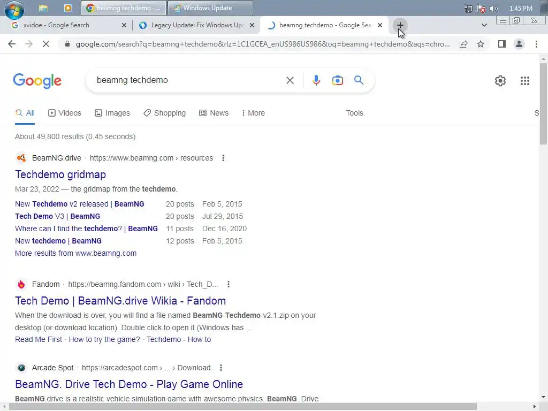The height and width of the screenshot is (411, 548).
Task: Stop loading the page
Action: [x=46, y=44]
